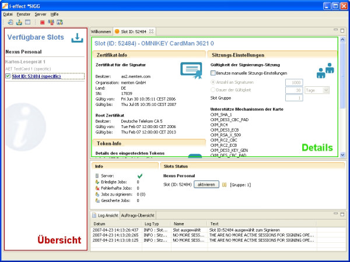Click the users icon in the toolbar
Screen dimensions: 350x262
pos(51,22)
